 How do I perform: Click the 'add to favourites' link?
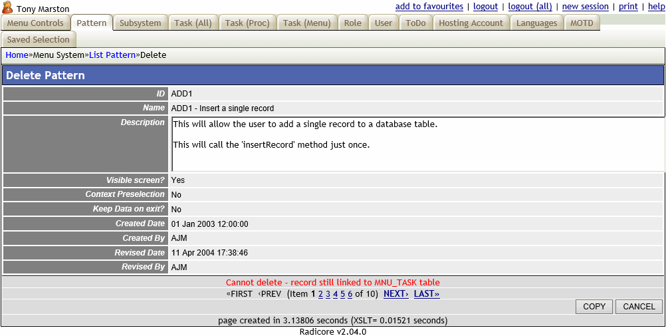pyautogui.click(x=429, y=7)
